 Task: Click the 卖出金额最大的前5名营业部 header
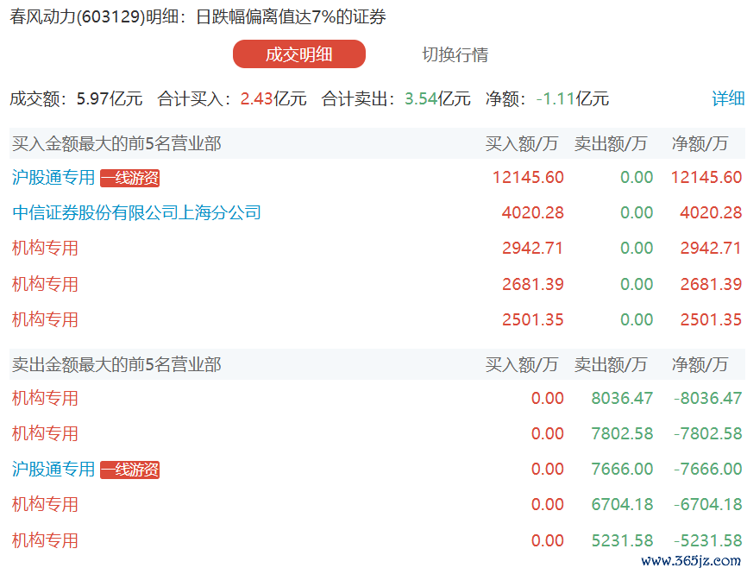click(x=116, y=365)
